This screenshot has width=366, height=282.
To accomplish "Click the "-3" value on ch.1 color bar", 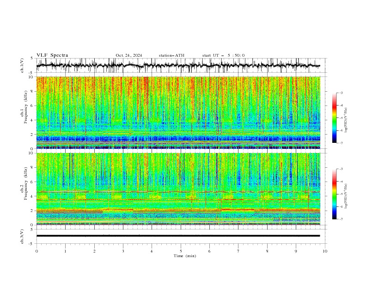I will [341, 93].
